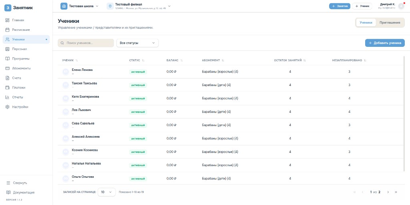Click the Свернуть hamburger icon
410x205 pixels.
point(8,183)
